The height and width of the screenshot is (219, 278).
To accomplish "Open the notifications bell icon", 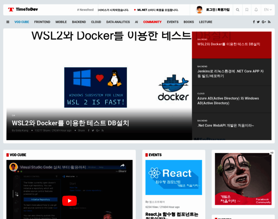I will [256, 10].
